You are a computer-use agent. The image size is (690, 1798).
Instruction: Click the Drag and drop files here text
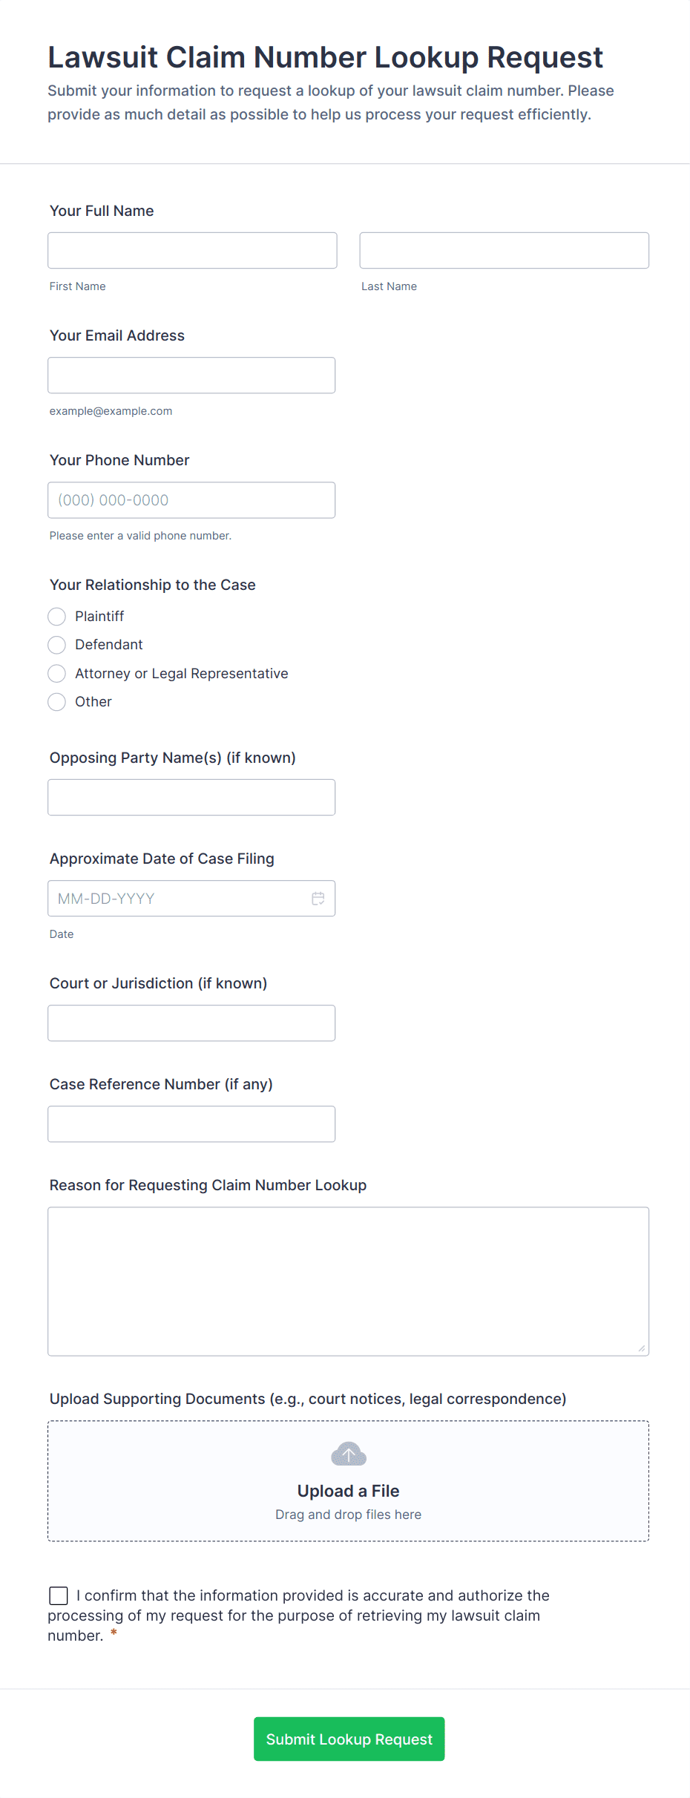(348, 1515)
